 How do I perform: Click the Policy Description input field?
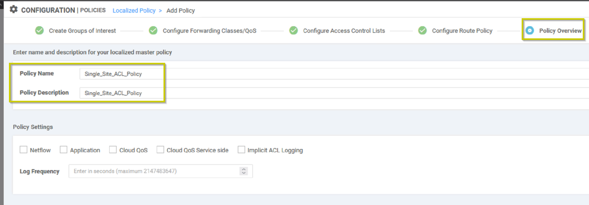point(334,93)
